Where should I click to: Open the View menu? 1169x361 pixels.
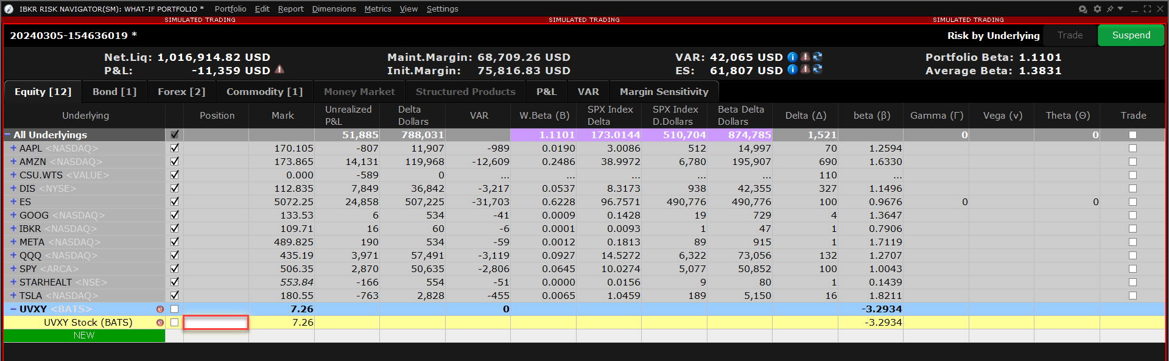pos(409,9)
